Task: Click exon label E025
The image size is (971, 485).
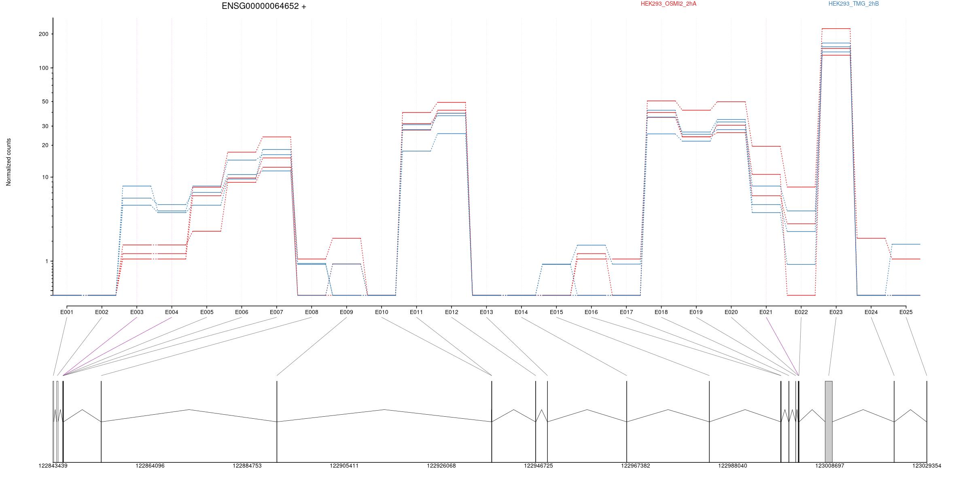Action: pyautogui.click(x=906, y=312)
